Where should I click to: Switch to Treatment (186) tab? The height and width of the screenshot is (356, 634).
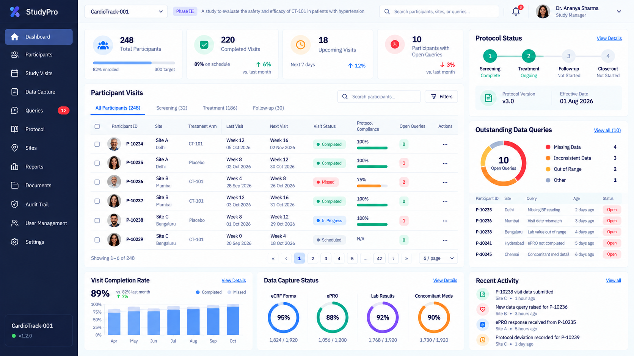coord(220,108)
